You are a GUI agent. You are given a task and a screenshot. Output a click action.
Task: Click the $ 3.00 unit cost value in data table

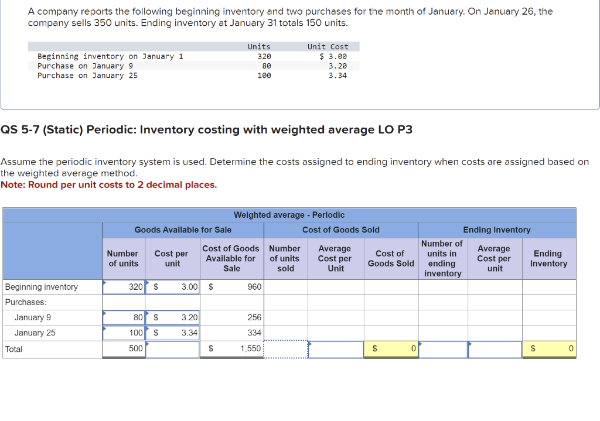pos(333,56)
